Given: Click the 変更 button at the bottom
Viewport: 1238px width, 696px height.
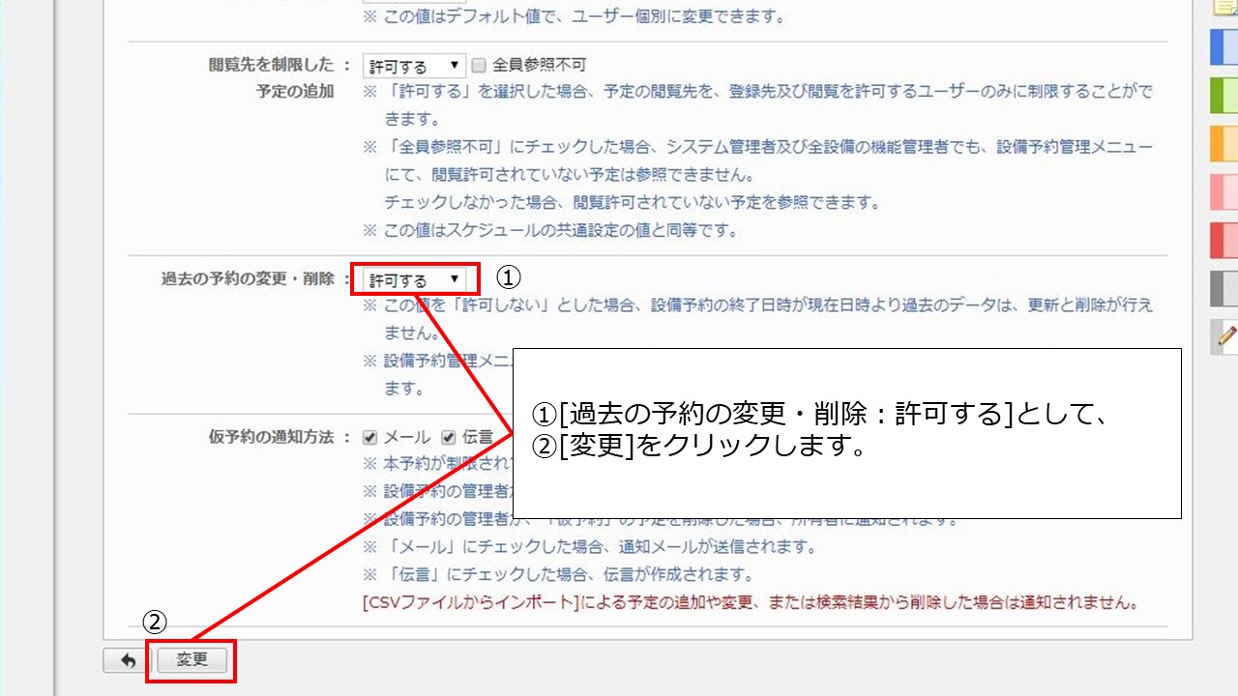Looking at the screenshot, I should click(x=191, y=661).
